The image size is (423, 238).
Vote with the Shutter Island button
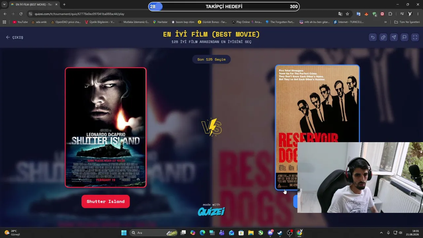pyautogui.click(x=105, y=201)
